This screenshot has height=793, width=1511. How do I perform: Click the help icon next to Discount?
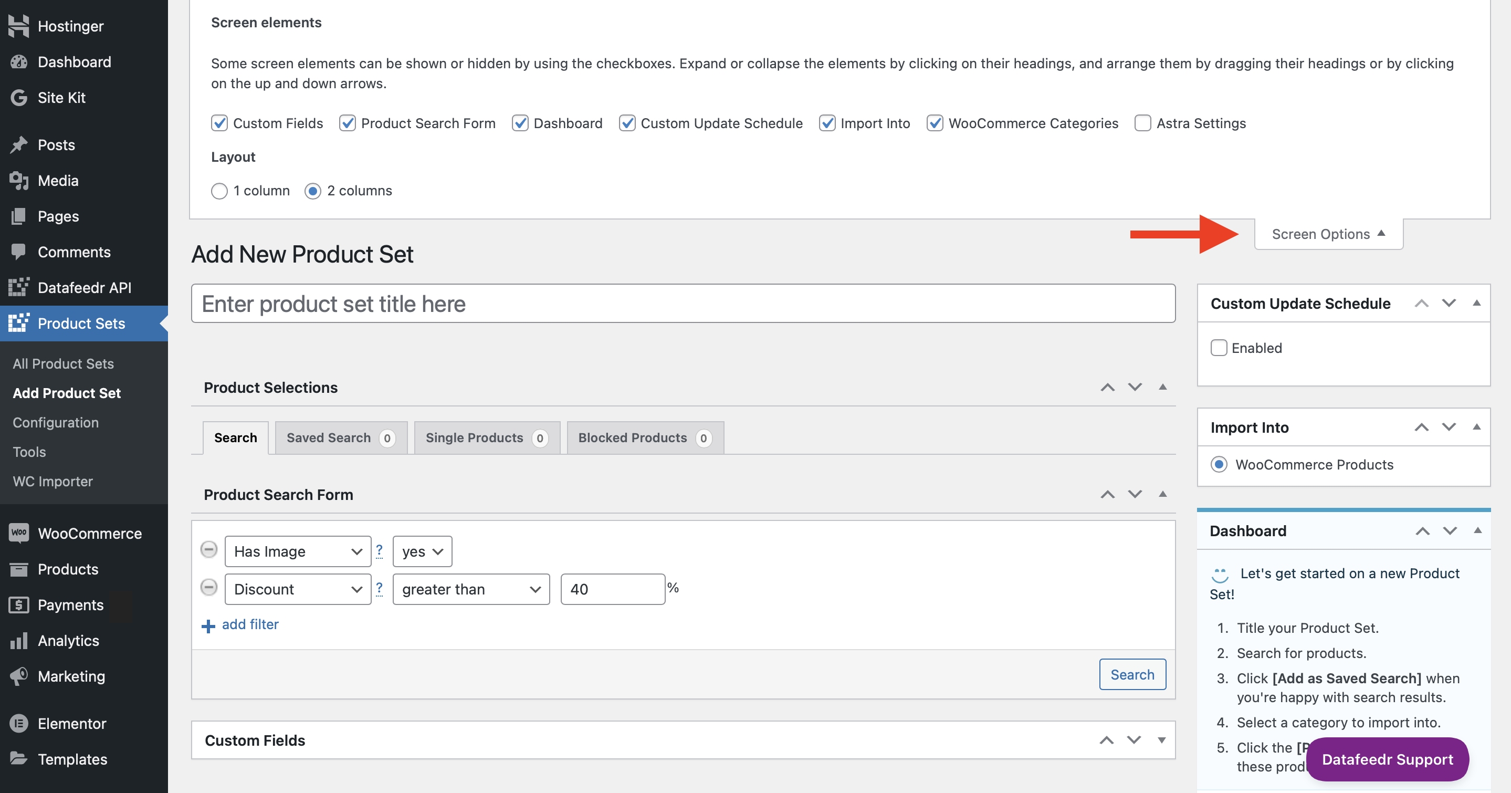click(x=380, y=588)
